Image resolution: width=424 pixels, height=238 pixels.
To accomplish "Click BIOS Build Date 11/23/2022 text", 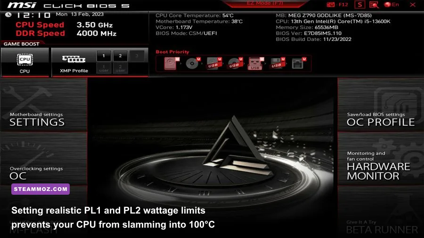I will [313, 39].
